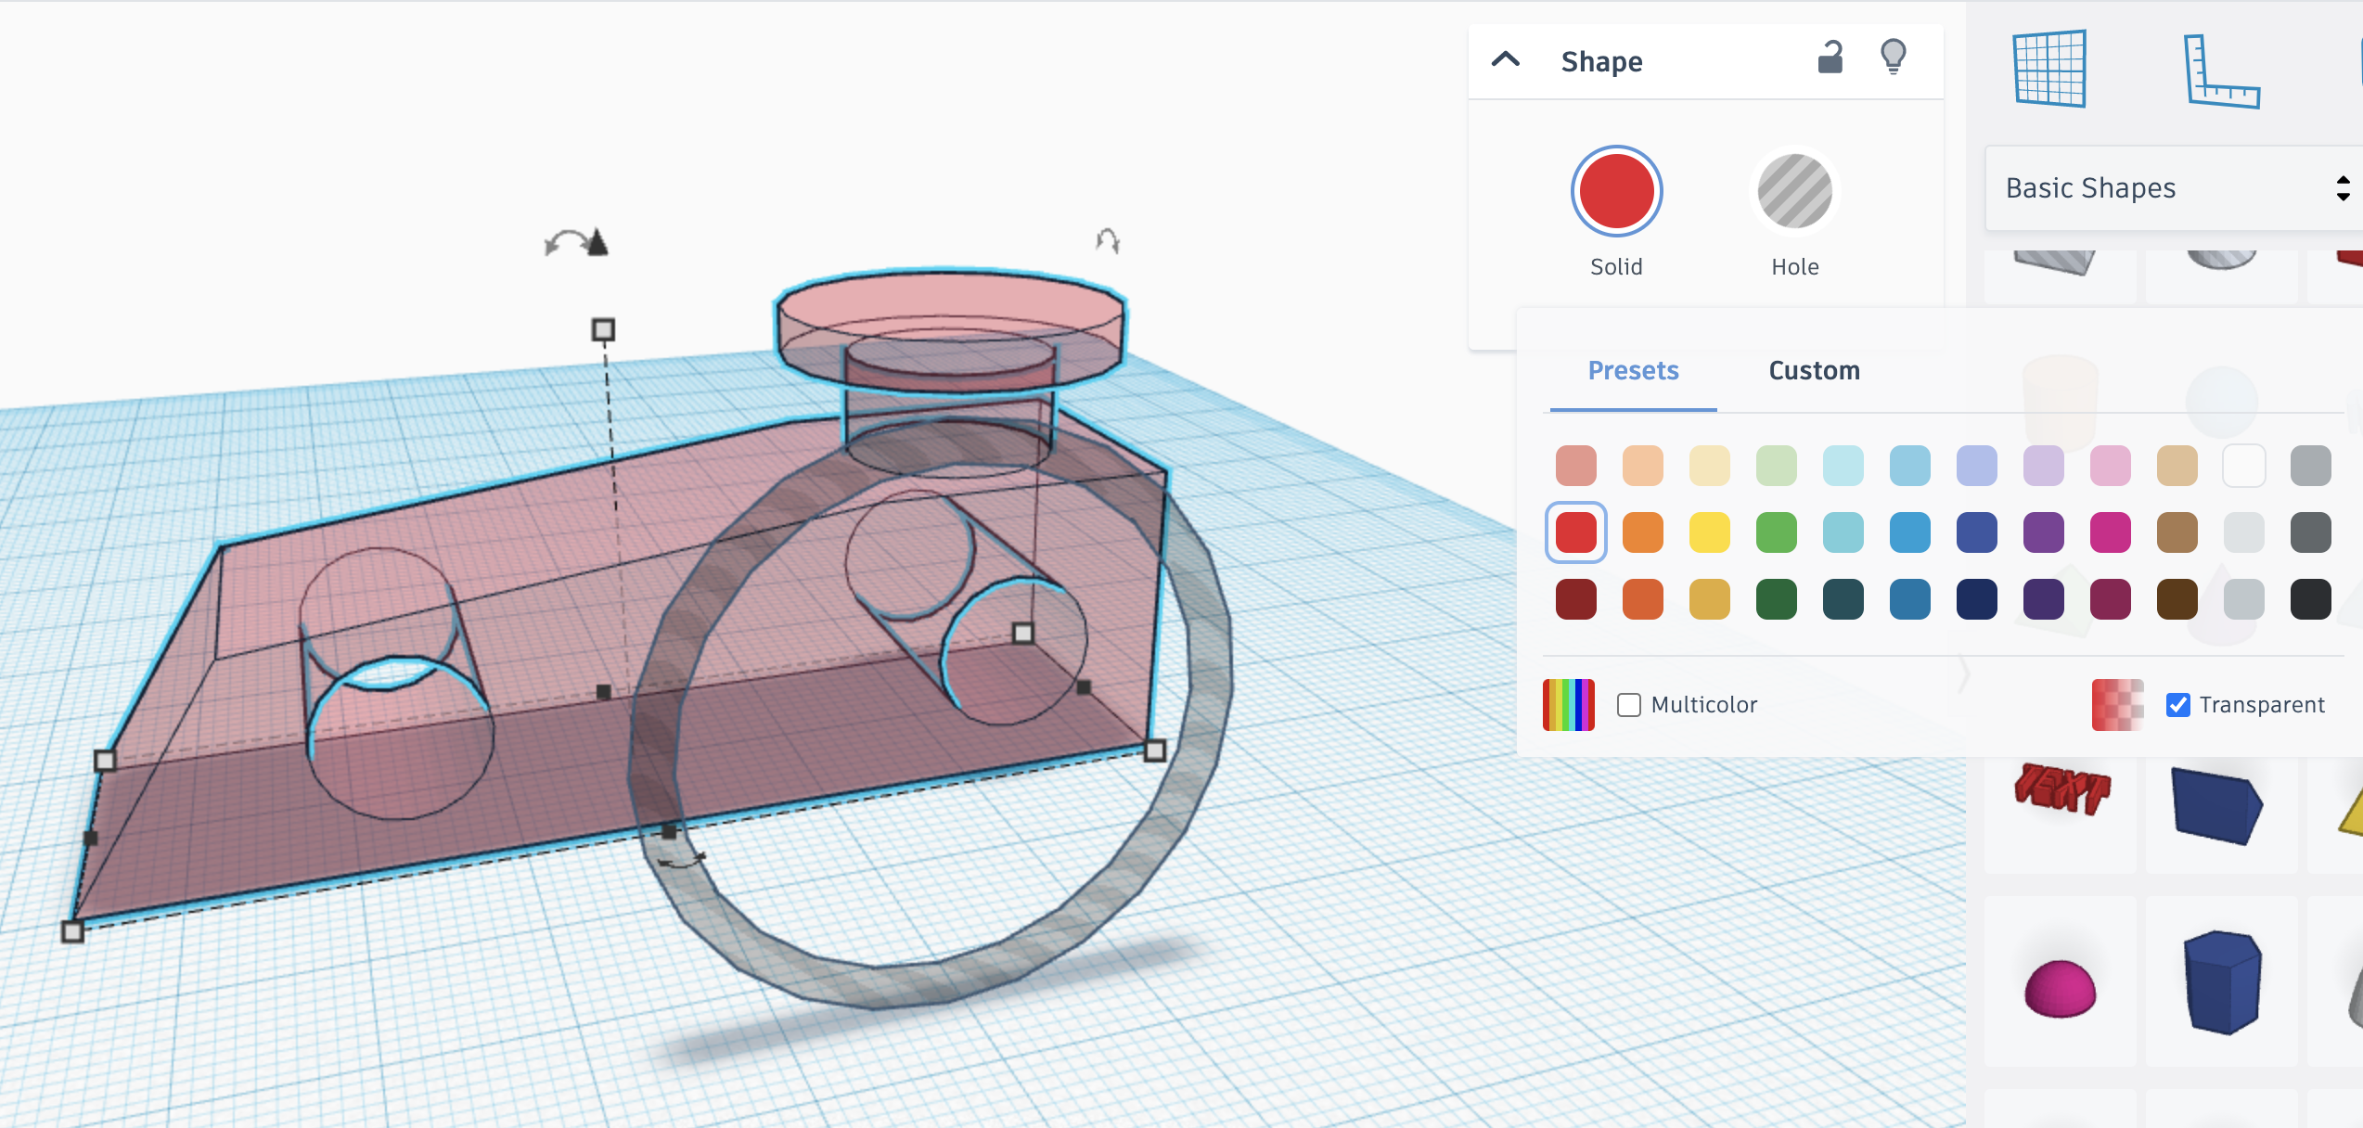This screenshot has width=2363, height=1128.
Task: Switch to the Presets tab
Action: coord(1633,371)
